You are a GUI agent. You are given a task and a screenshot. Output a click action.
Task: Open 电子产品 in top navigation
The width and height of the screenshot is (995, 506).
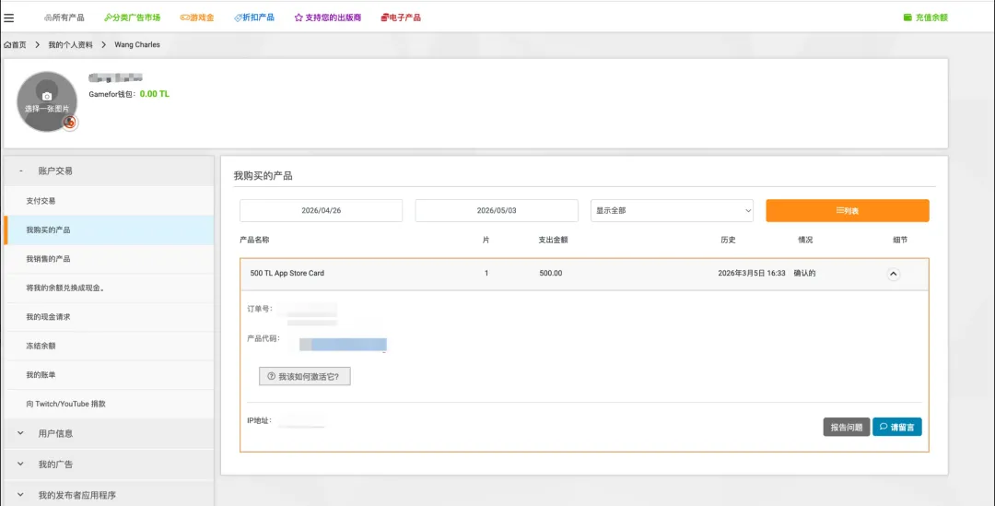click(x=401, y=18)
